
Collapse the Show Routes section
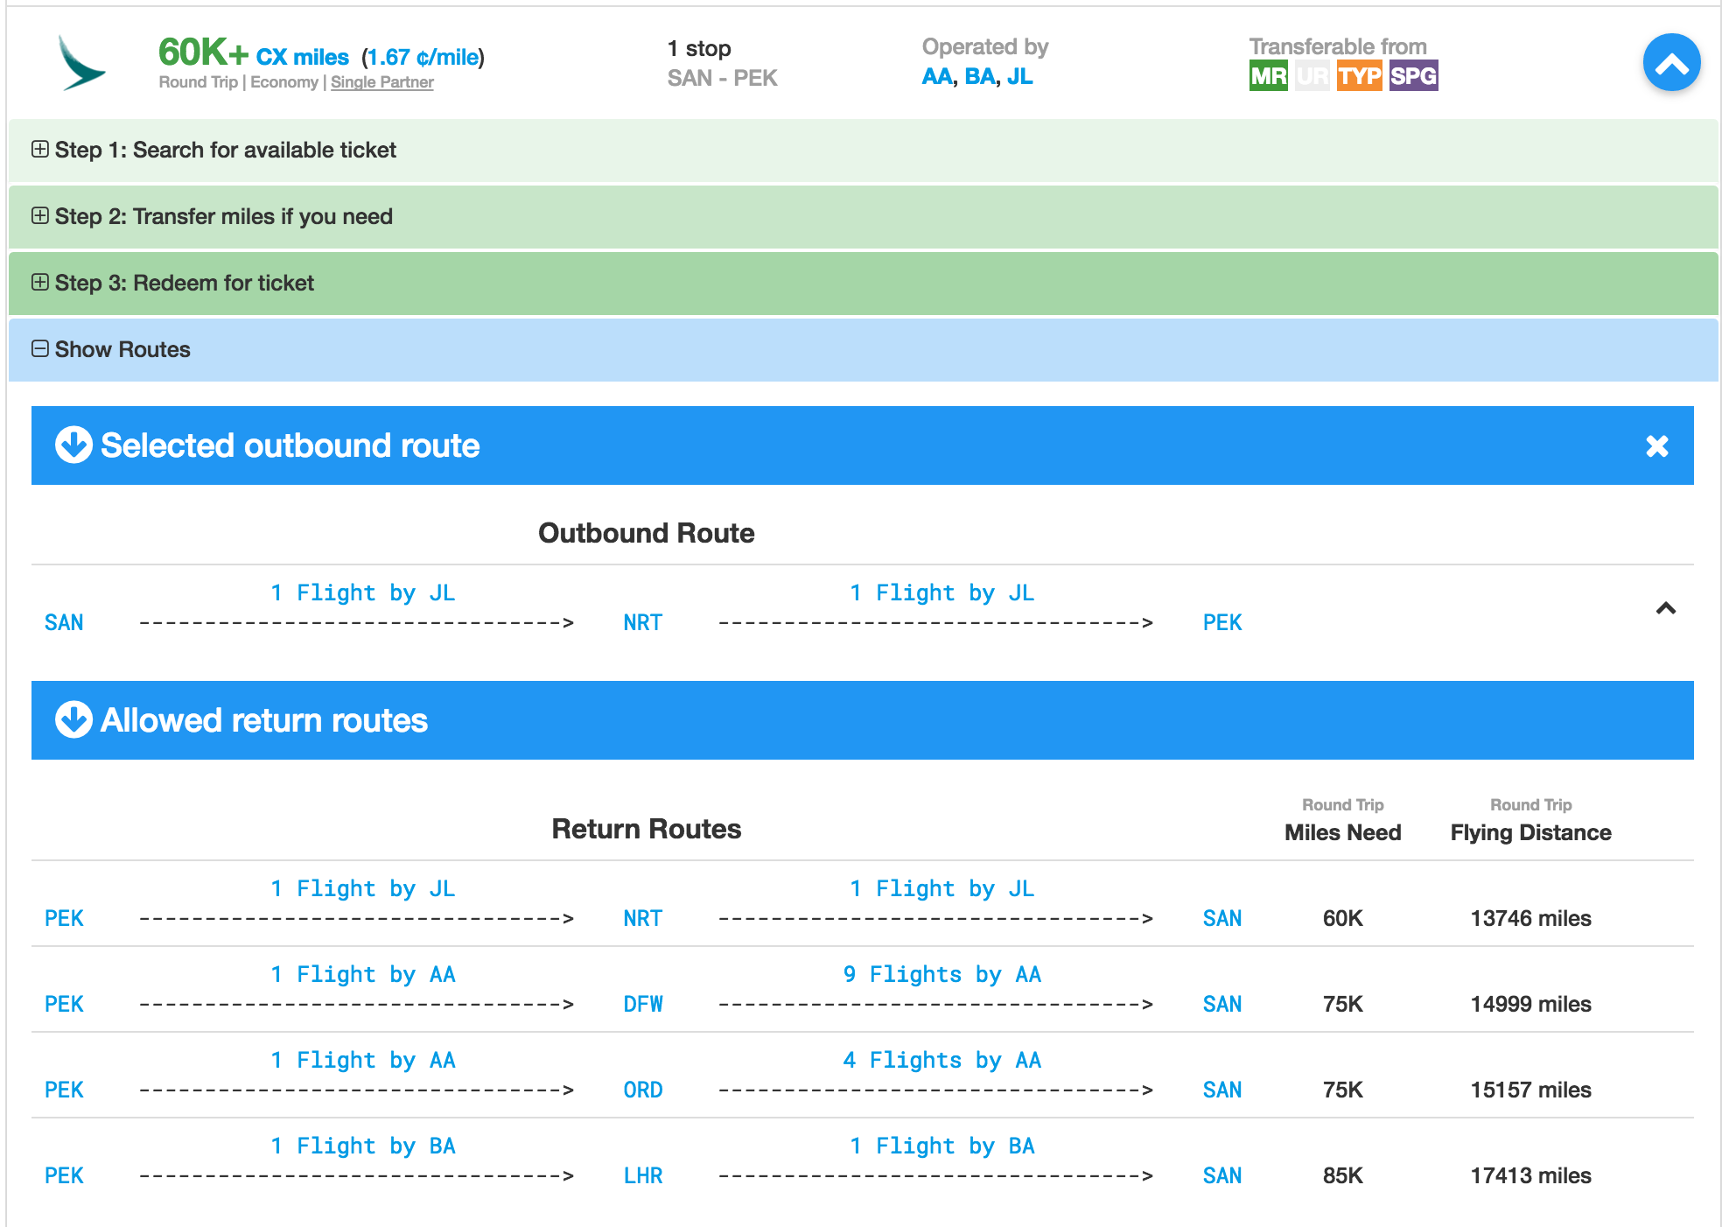coord(864,350)
